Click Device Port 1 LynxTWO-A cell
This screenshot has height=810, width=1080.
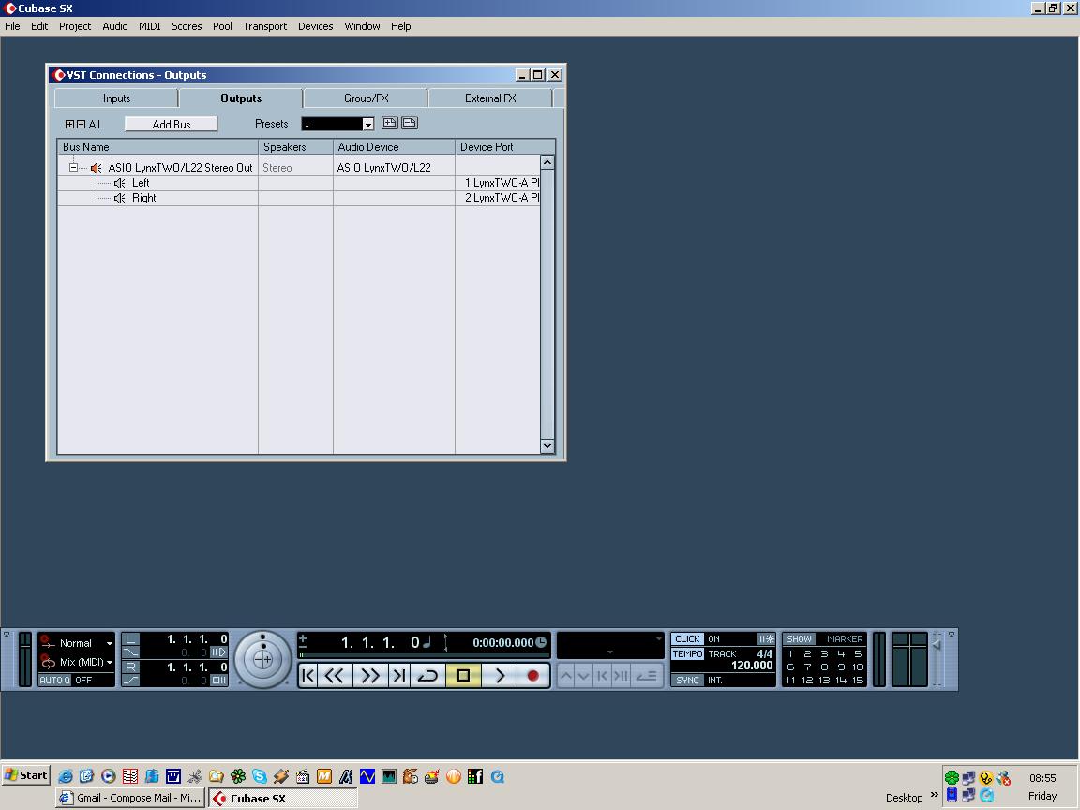[498, 183]
